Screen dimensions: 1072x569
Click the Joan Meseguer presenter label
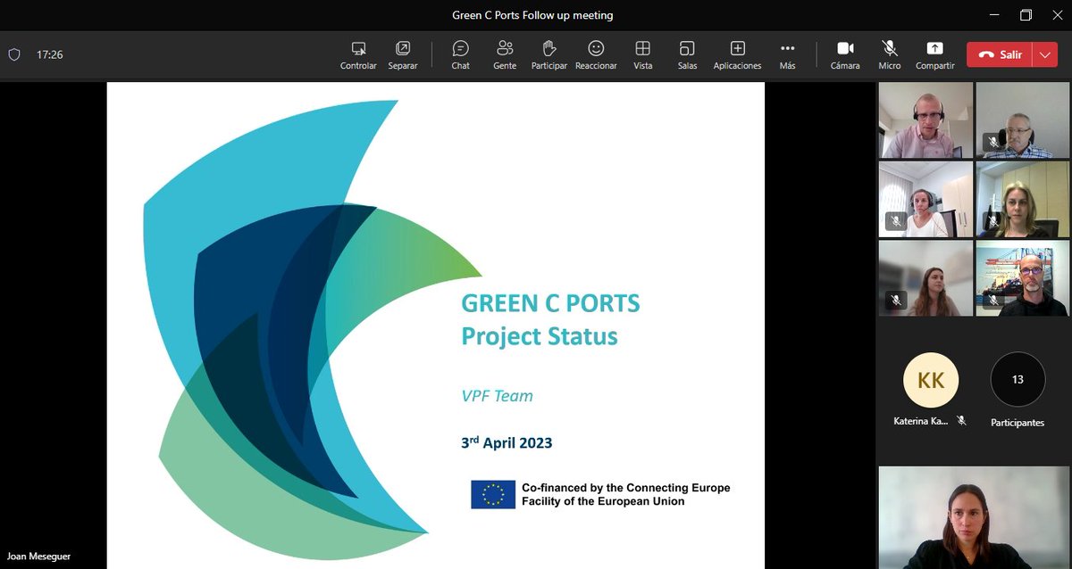[39, 557]
